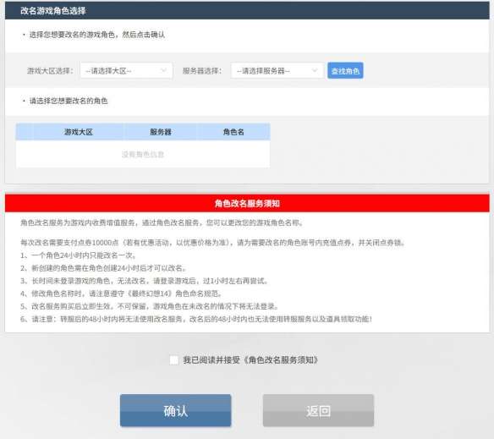Select the 游戏大区 column header
Viewport: 494px width, 439px height.
79,132
